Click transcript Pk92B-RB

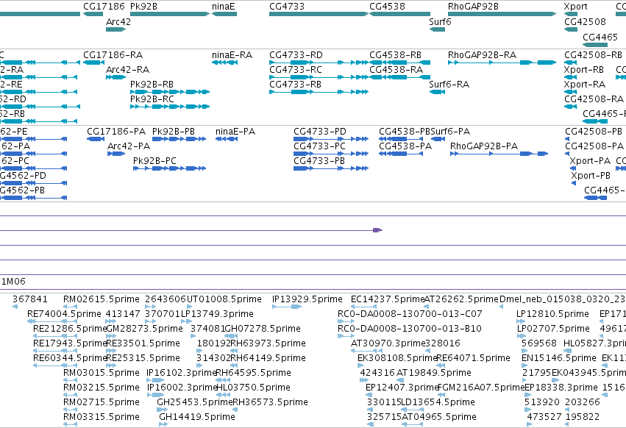click(x=152, y=85)
